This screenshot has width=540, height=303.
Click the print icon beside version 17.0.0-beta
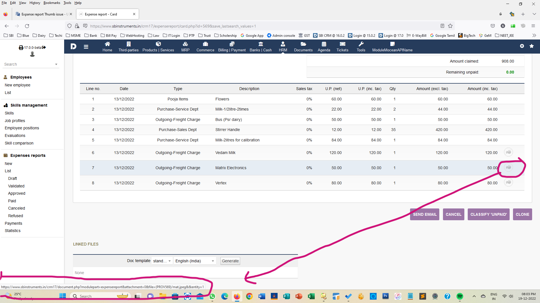[21, 48]
